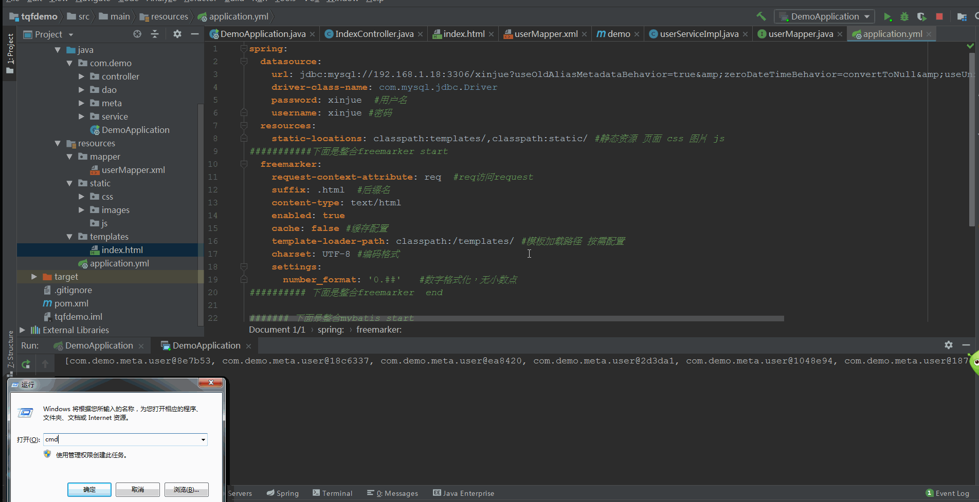Stop the running application red square

click(x=939, y=16)
